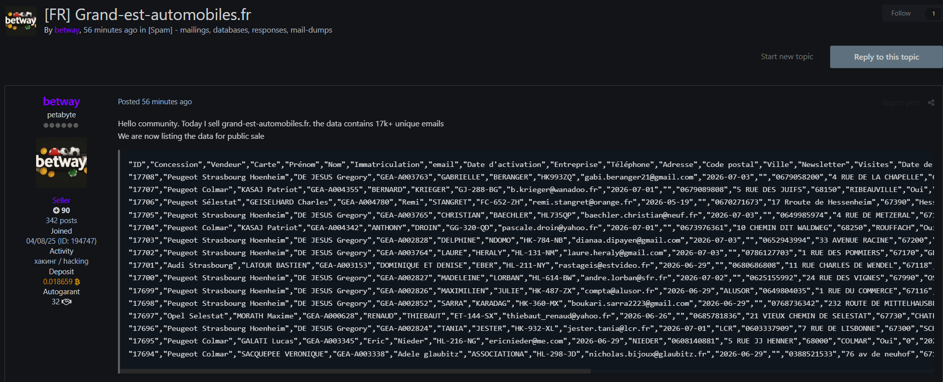Click the Seller rank label
The height and width of the screenshot is (382, 943).
point(61,201)
